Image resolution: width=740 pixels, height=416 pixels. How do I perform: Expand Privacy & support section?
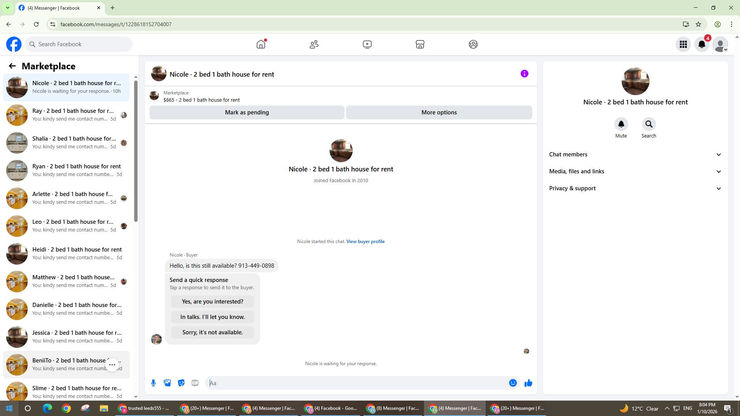click(x=635, y=188)
